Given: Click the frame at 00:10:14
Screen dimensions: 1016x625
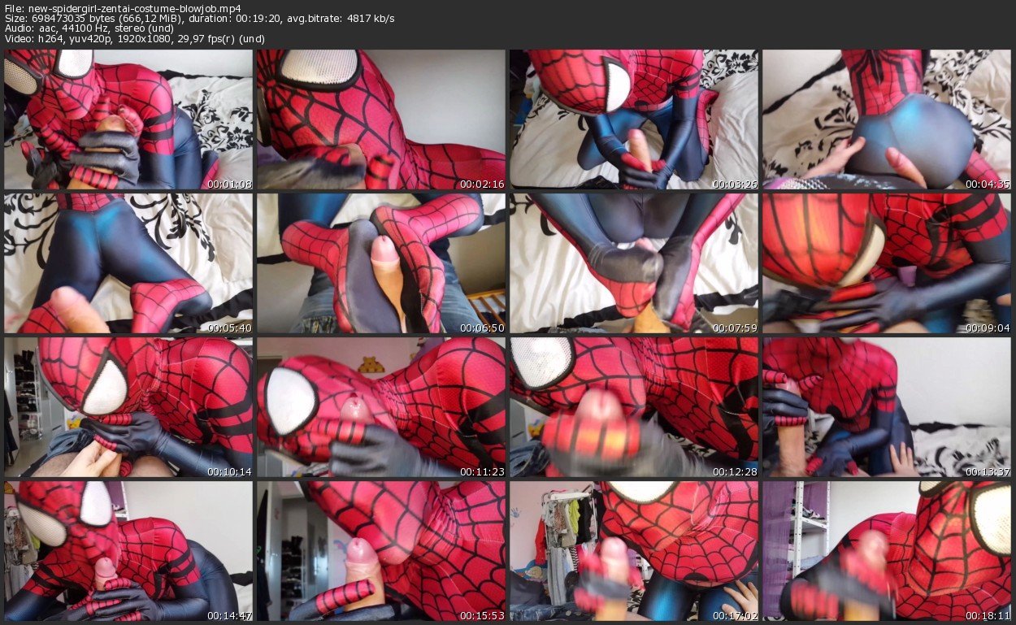Looking at the screenshot, I should pyautogui.click(x=128, y=406).
